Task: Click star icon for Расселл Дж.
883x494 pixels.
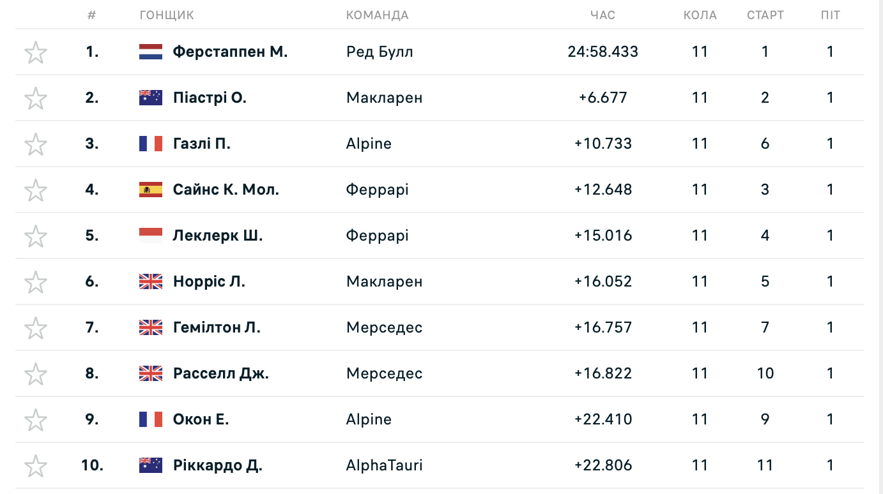Action: coord(36,374)
